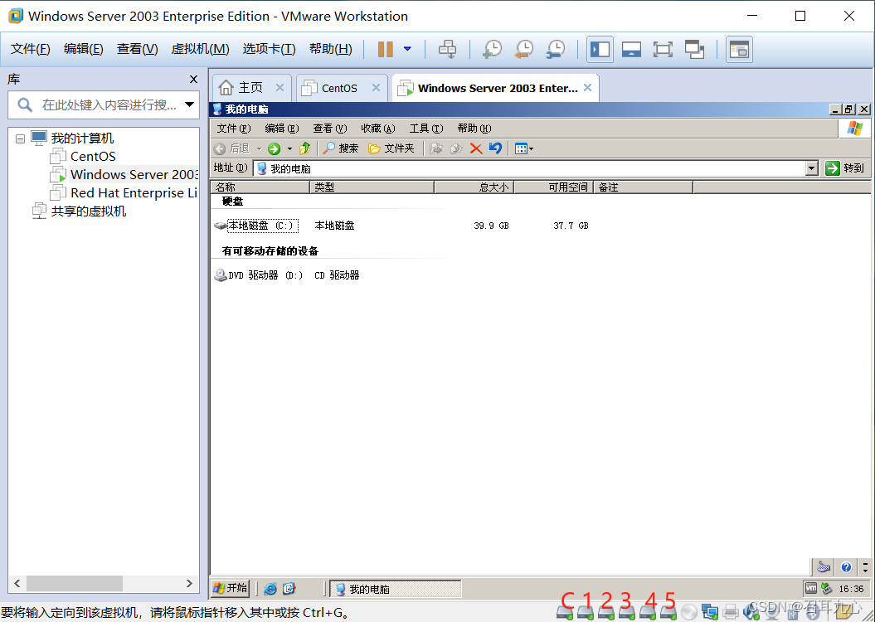Click the library scrollbar right arrow
The image size is (875, 622).
tap(189, 584)
